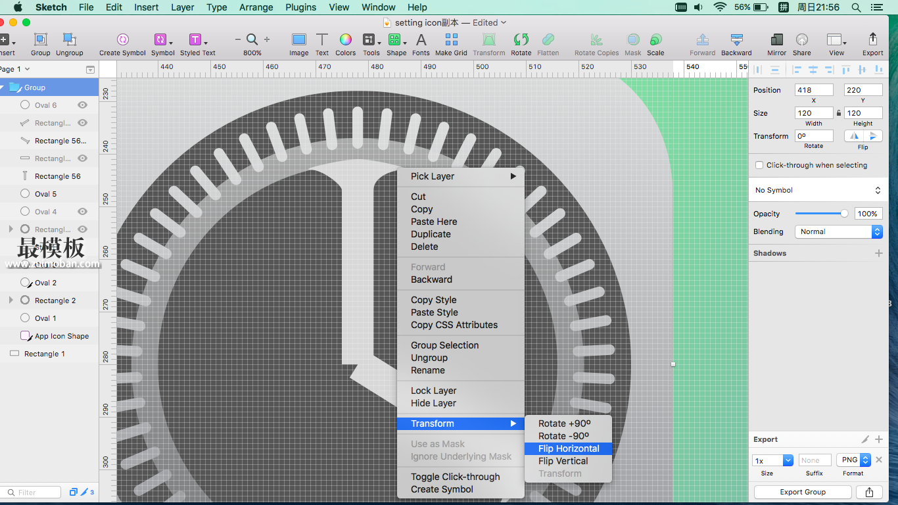
Task: Open the PNG format dropdown
Action: (x=853, y=460)
